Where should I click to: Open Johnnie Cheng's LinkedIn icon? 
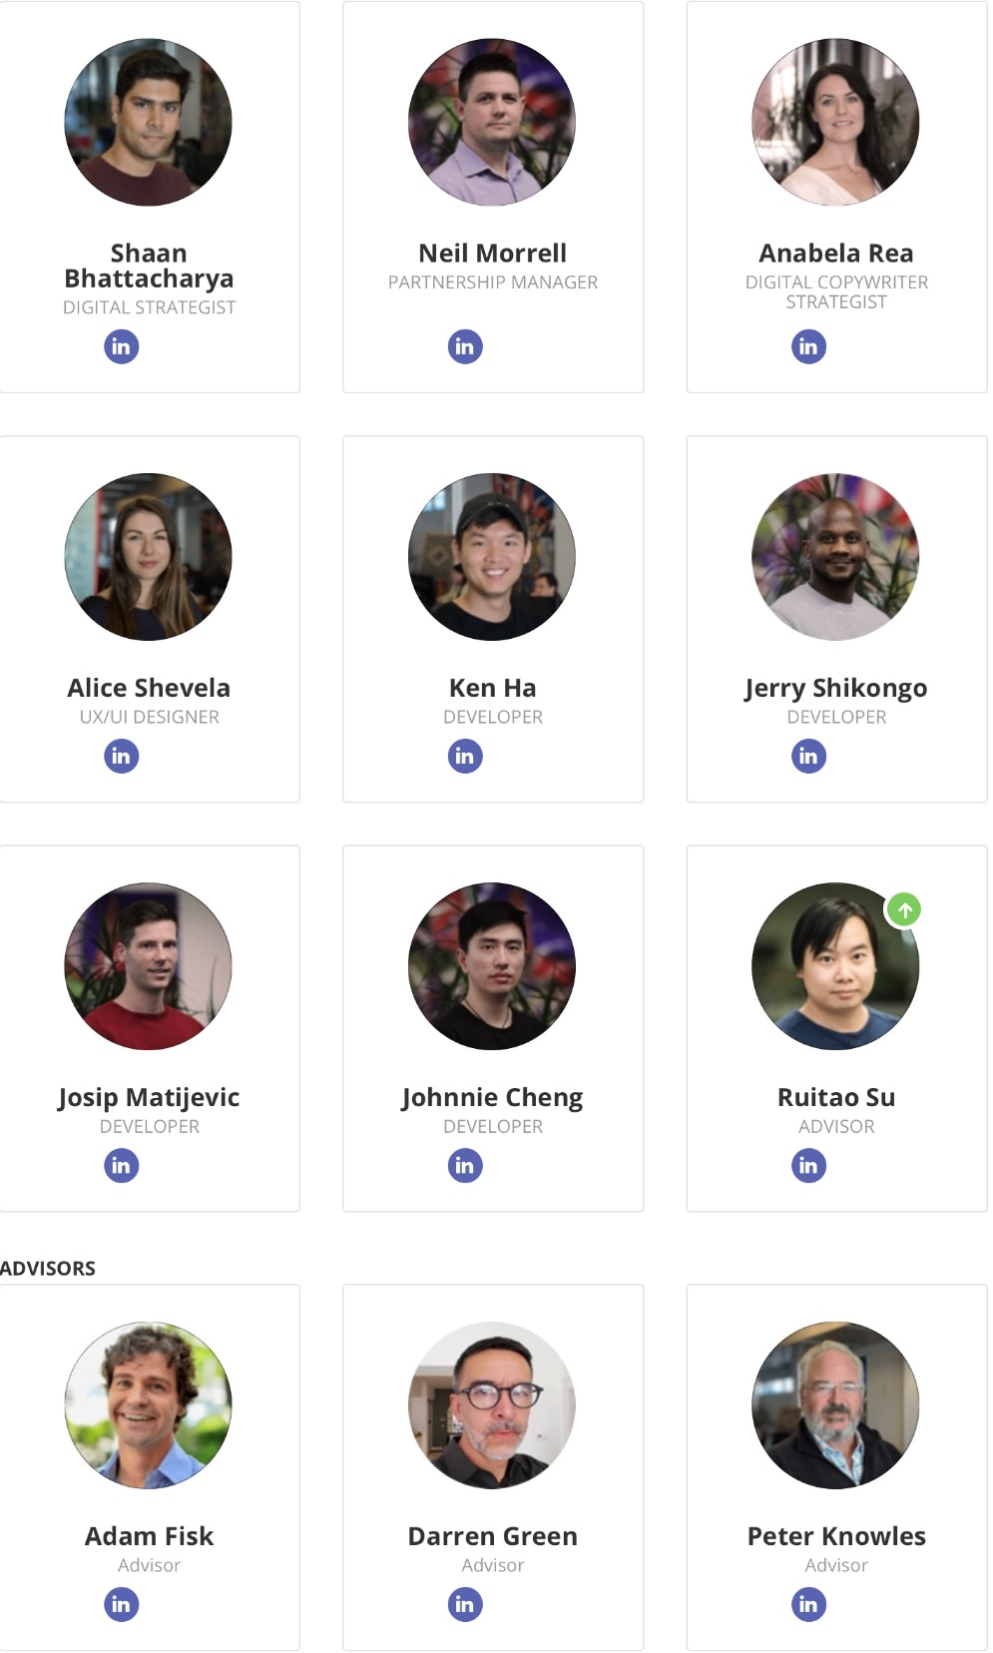click(x=465, y=1165)
